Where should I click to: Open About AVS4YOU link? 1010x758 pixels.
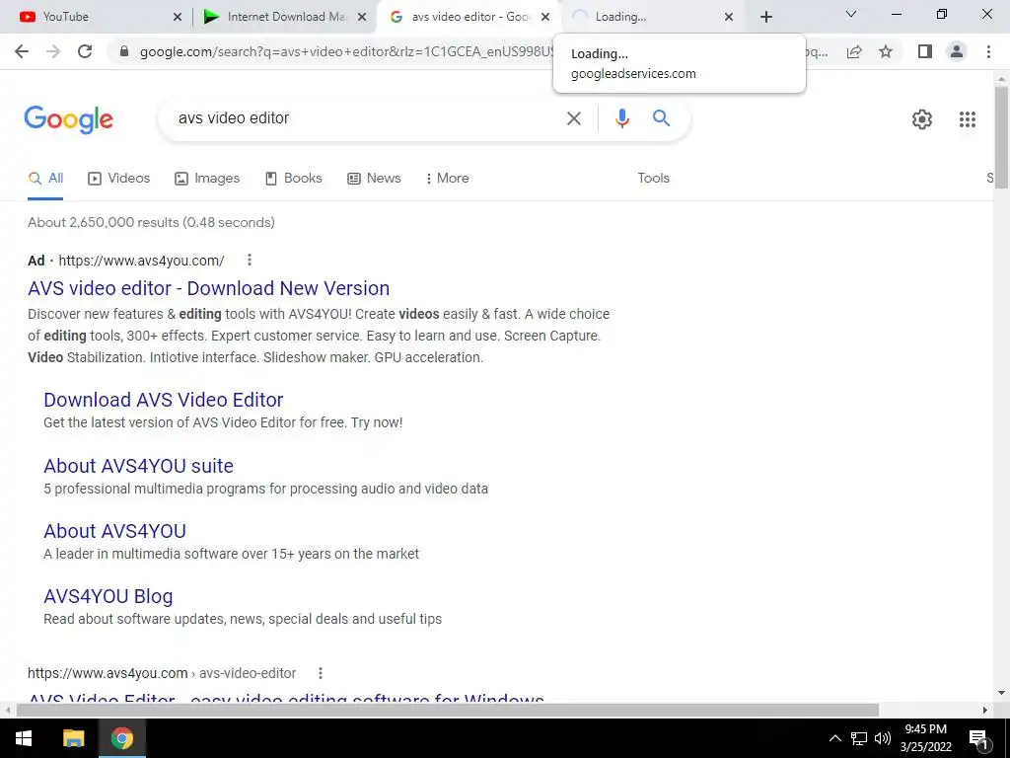click(115, 531)
